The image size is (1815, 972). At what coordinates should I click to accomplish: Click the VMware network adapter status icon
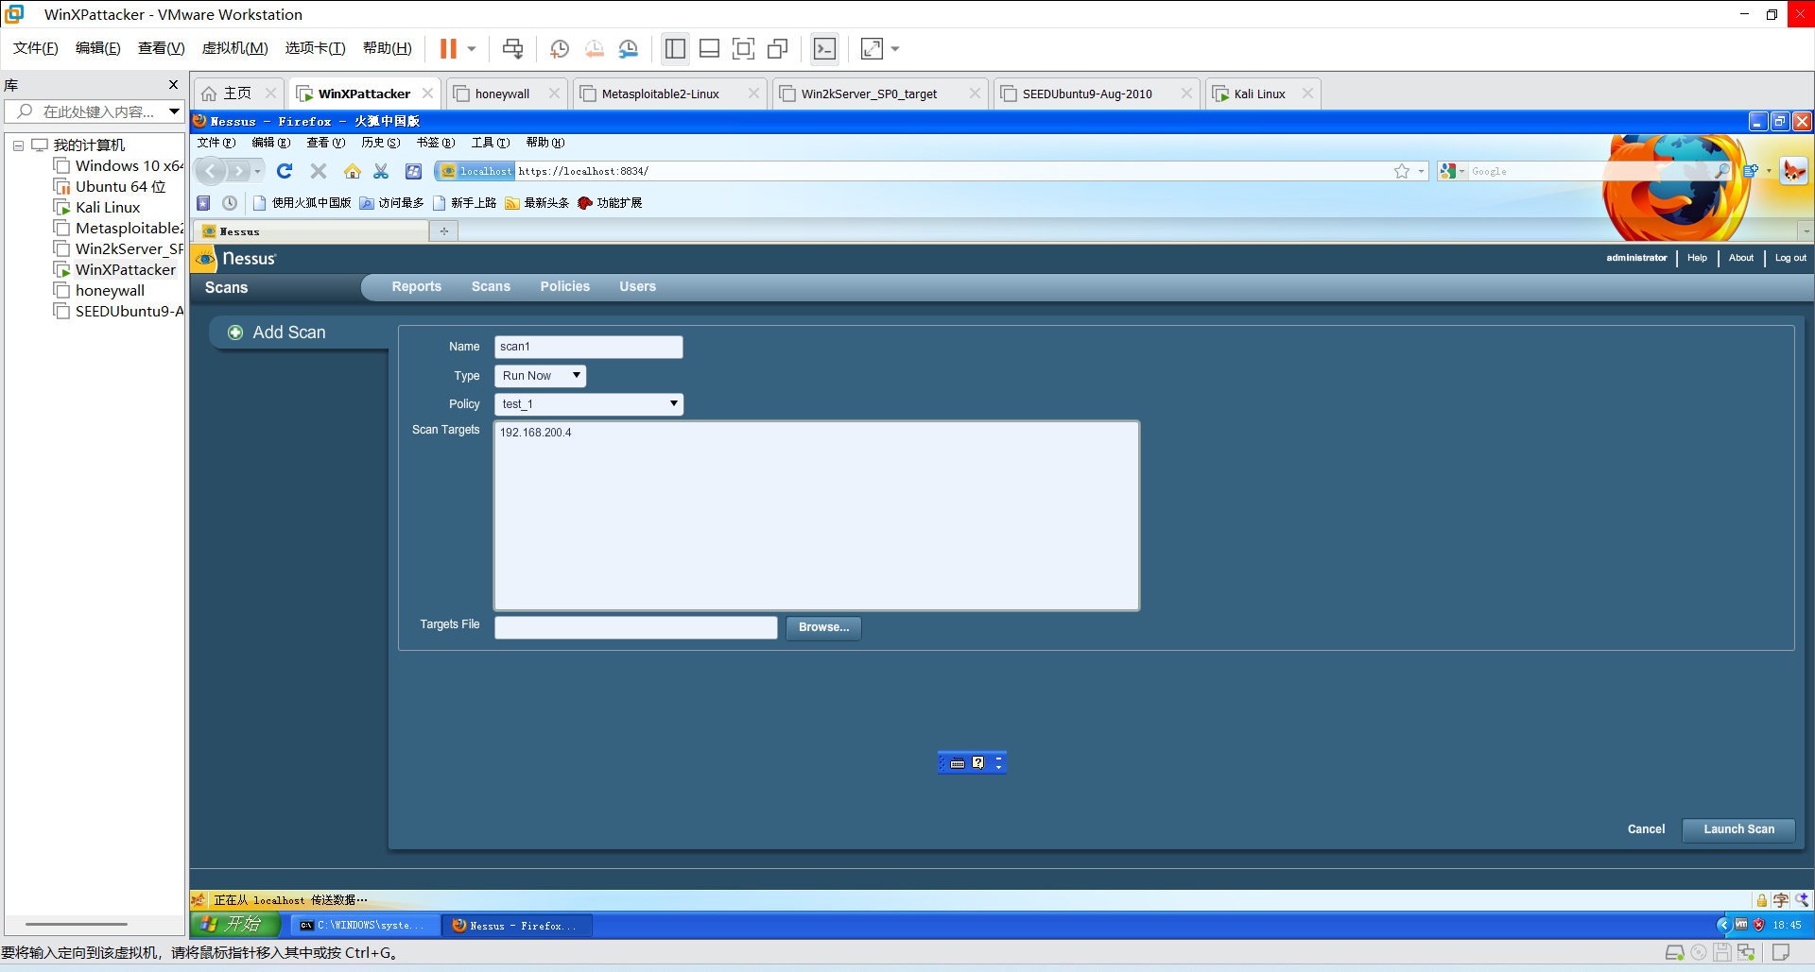pos(1746,952)
